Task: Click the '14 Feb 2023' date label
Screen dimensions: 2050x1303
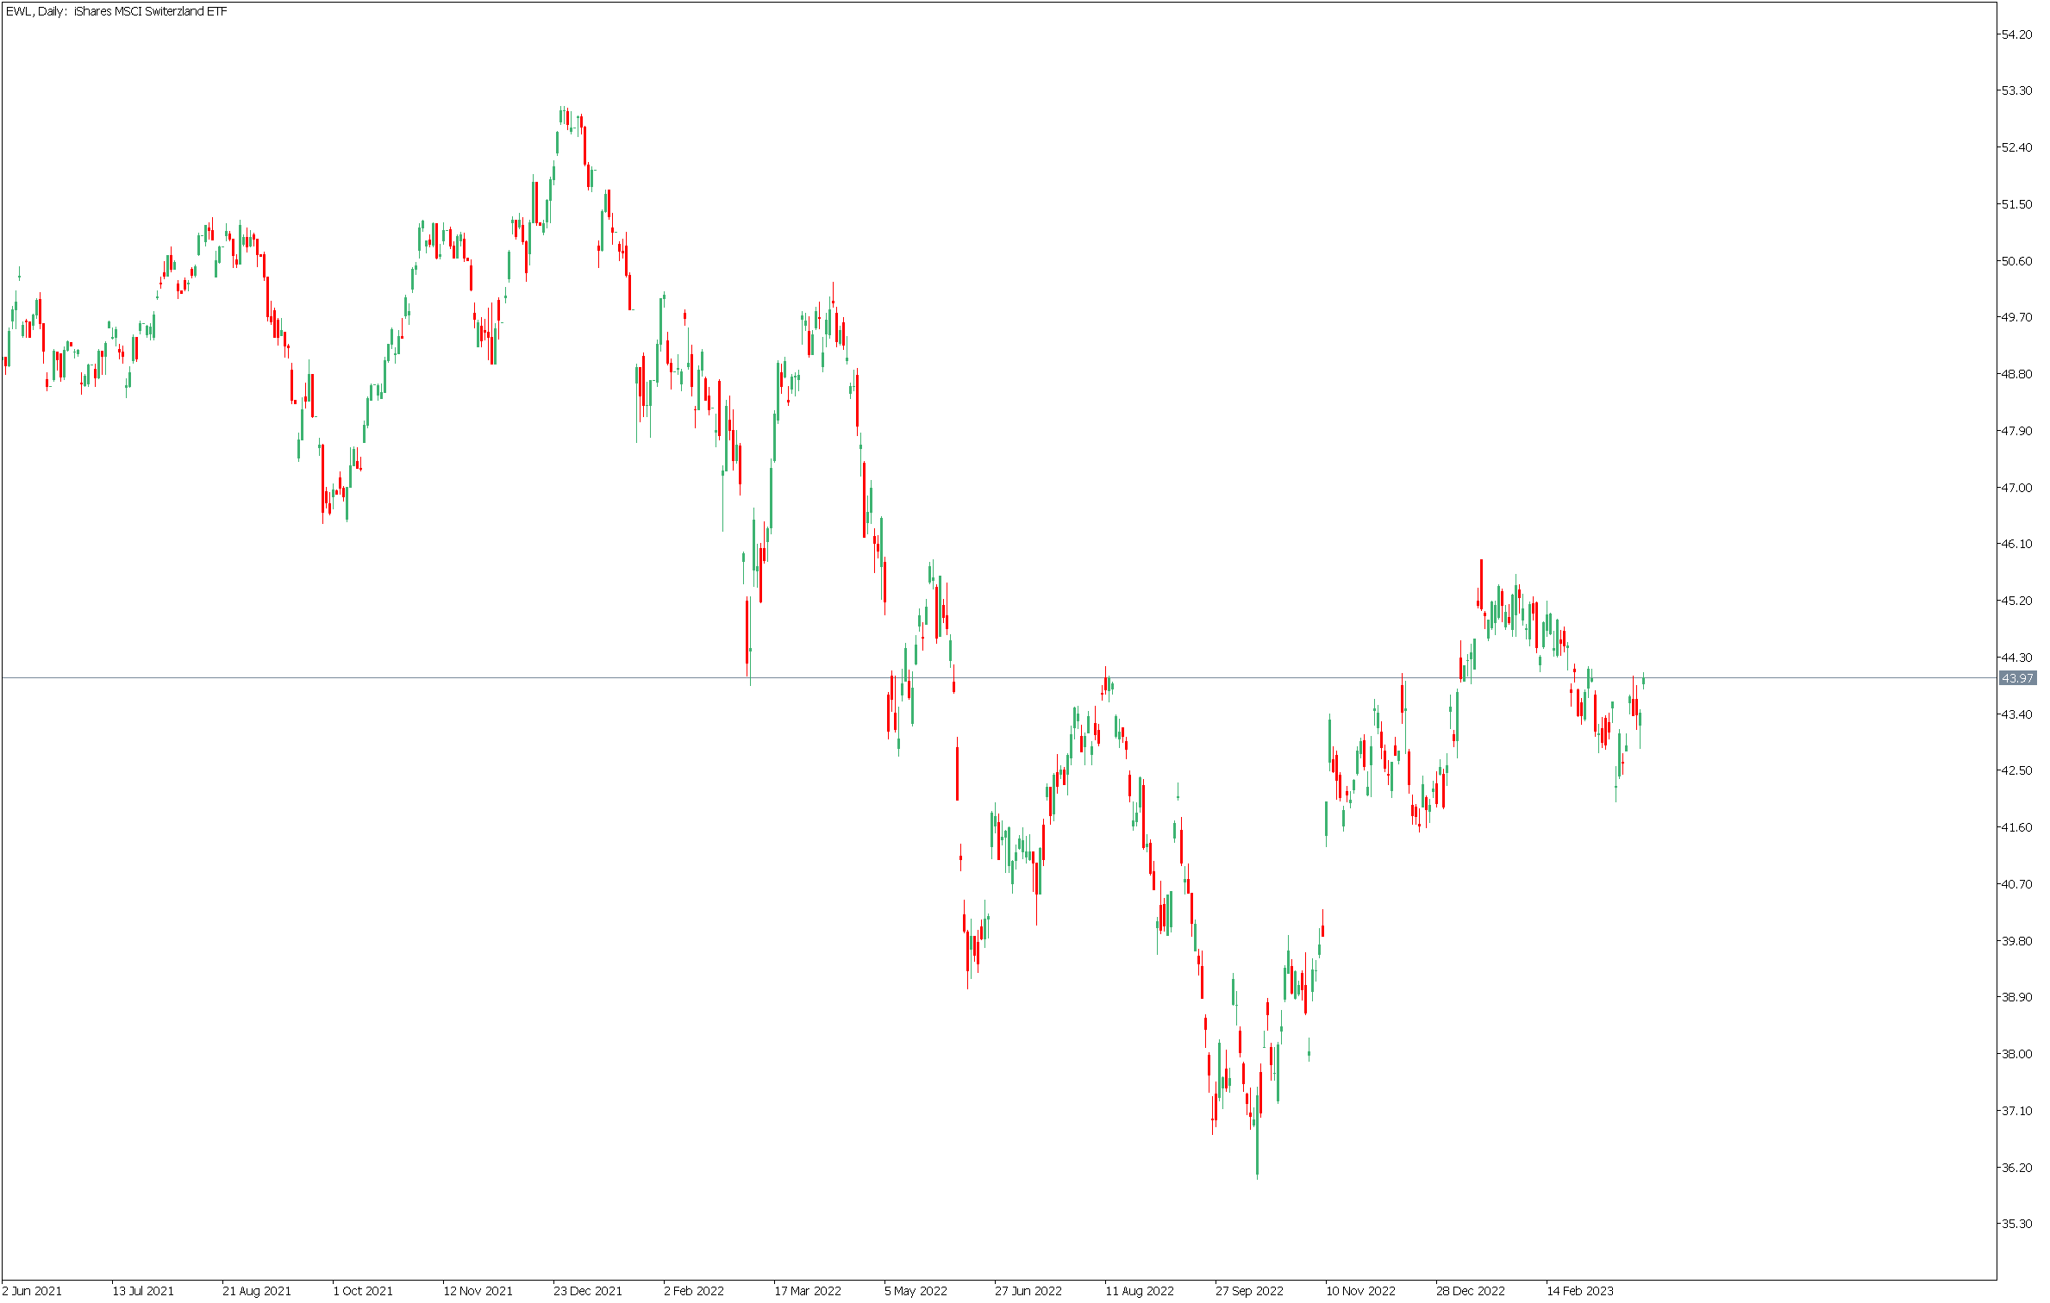Action: point(1580,1291)
